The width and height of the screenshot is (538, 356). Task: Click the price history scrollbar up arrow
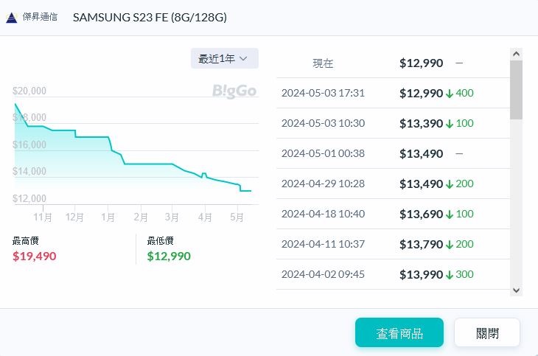pyautogui.click(x=516, y=54)
